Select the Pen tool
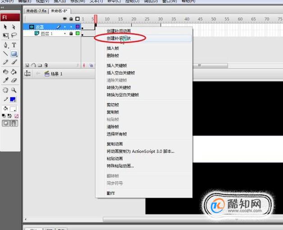Image resolution: width=283 pixels, height=230 pixels. click(5, 45)
